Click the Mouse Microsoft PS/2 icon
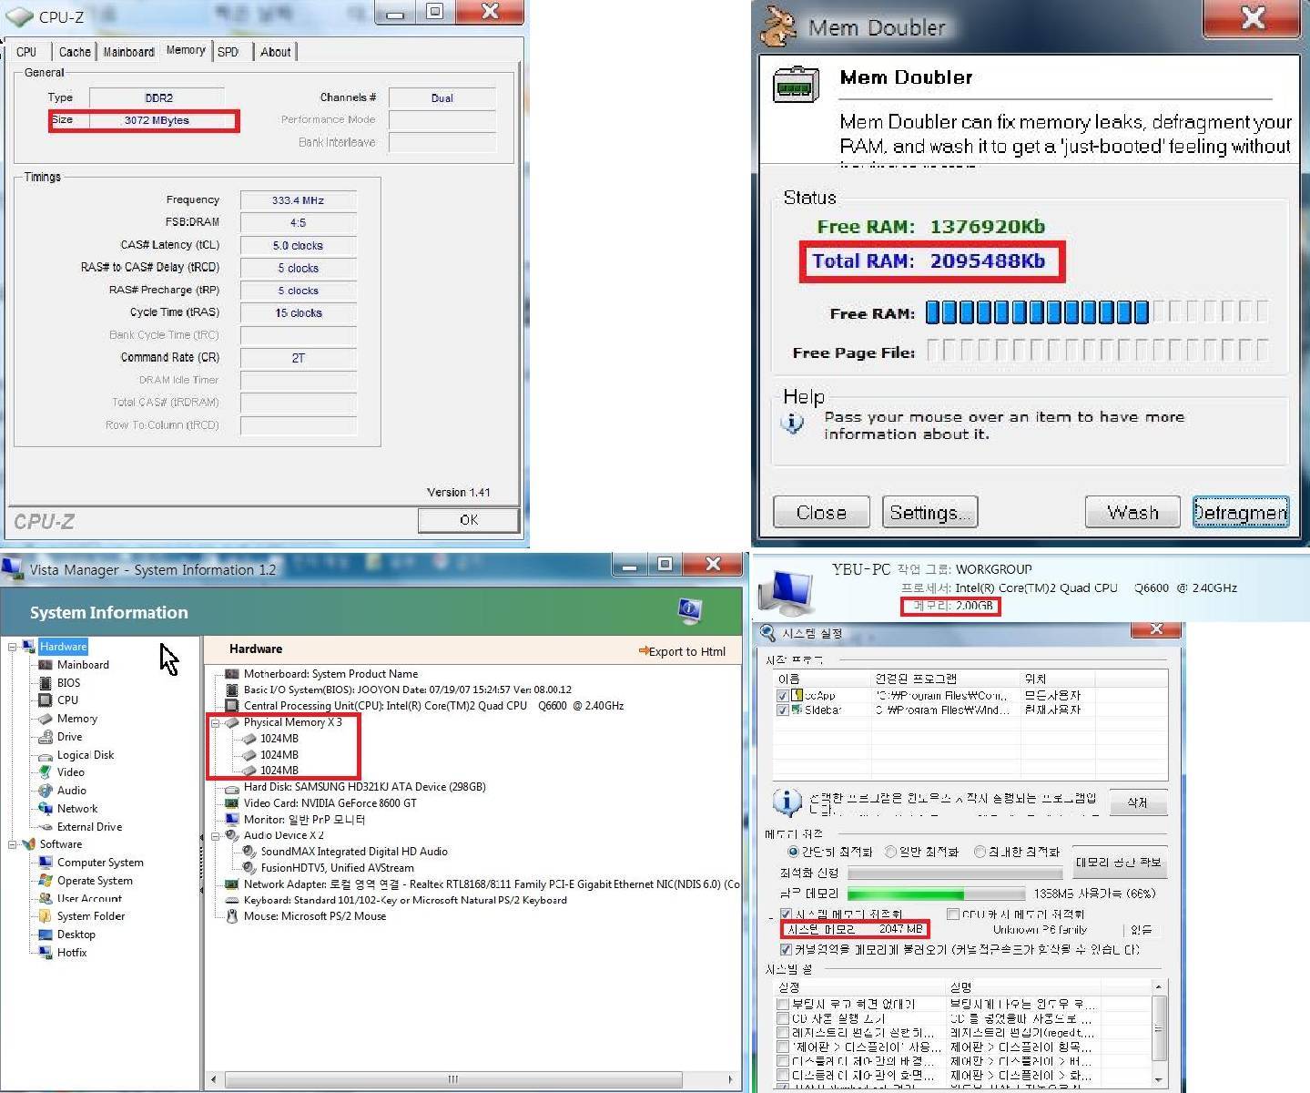1310x1093 pixels. tap(231, 916)
